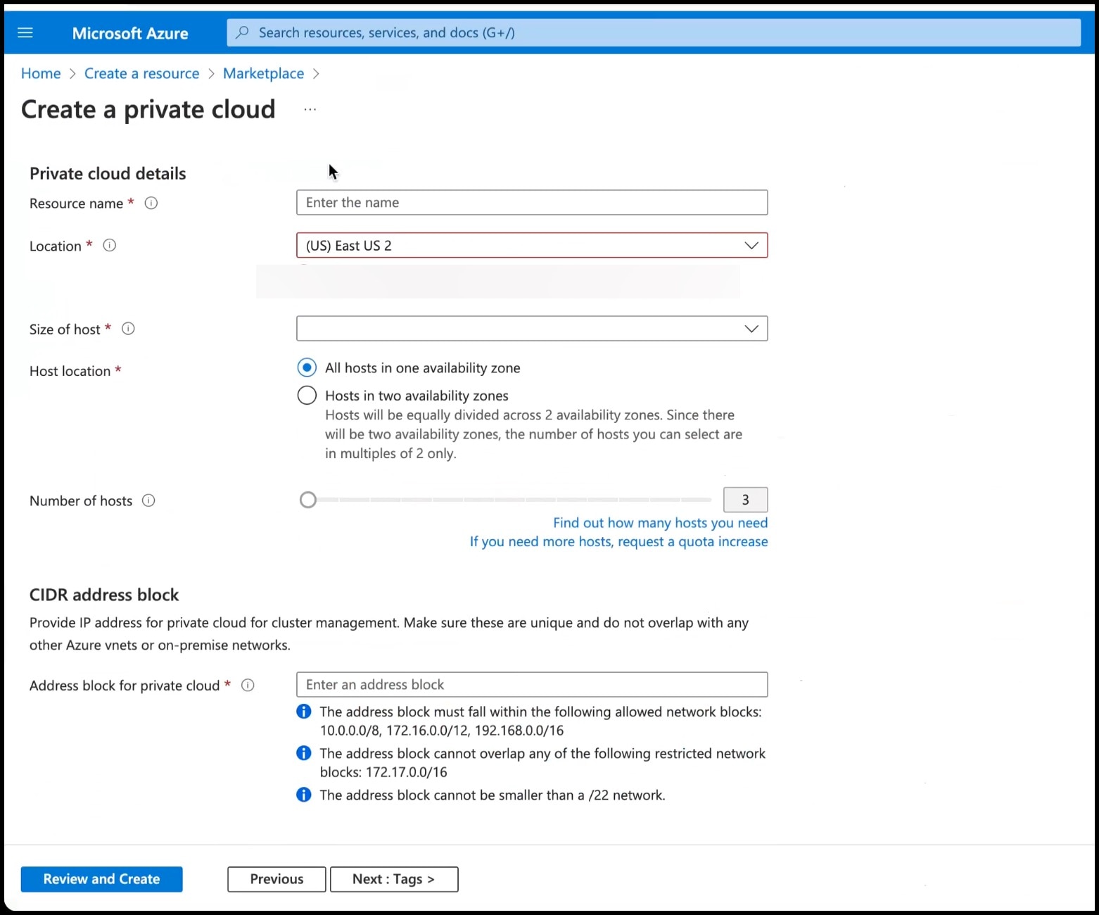Open Marketplace from the breadcrumb trail

(264, 73)
